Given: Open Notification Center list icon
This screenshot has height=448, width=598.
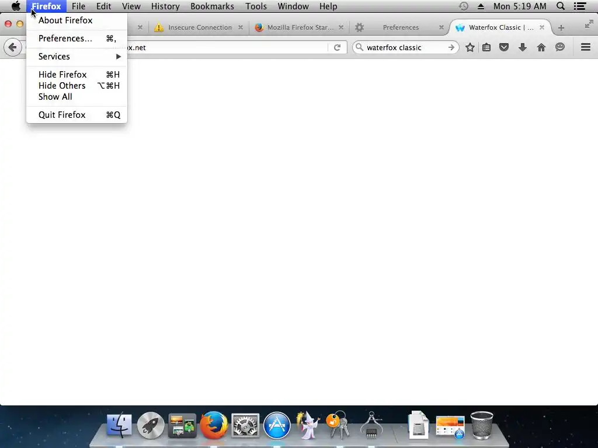Looking at the screenshot, I should point(580,6).
